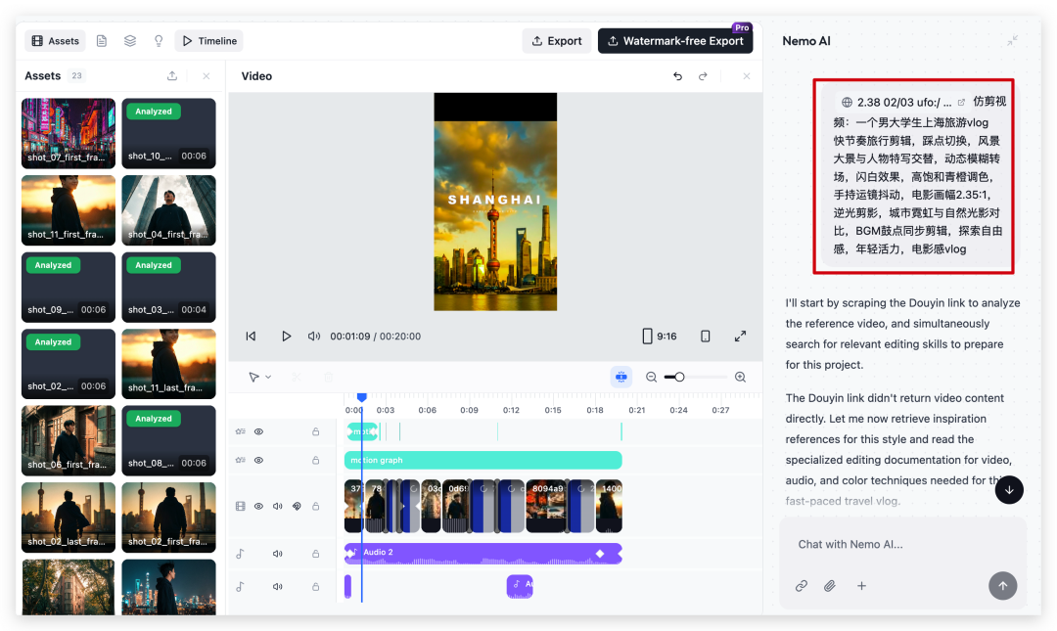Switch to the Timeline tab
Viewport: 1057px width, 631px height.
208,41
